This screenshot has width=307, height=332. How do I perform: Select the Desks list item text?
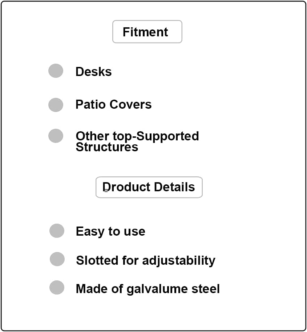(x=93, y=72)
